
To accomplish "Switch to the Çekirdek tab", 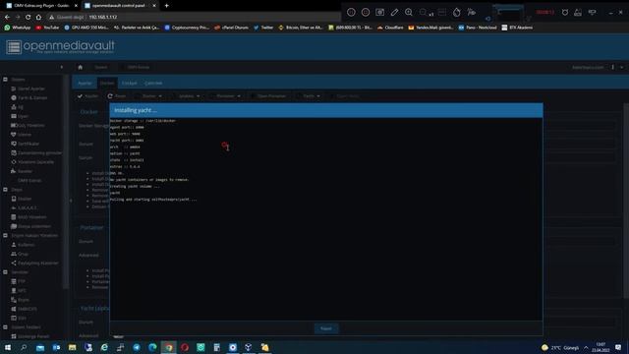I will click(153, 83).
